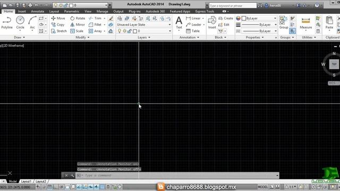This screenshot has height=191, width=340.
Task: Open the Parametric ribbon tab
Action: [72, 11]
